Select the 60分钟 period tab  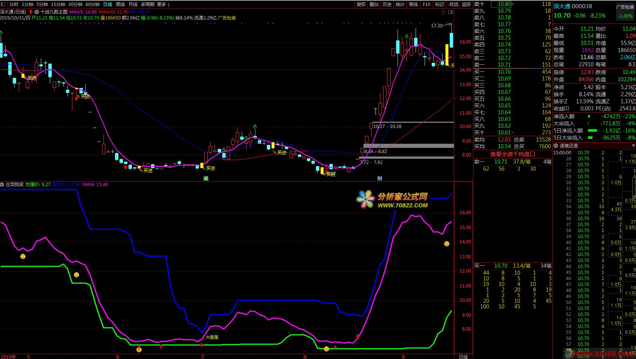92,4
